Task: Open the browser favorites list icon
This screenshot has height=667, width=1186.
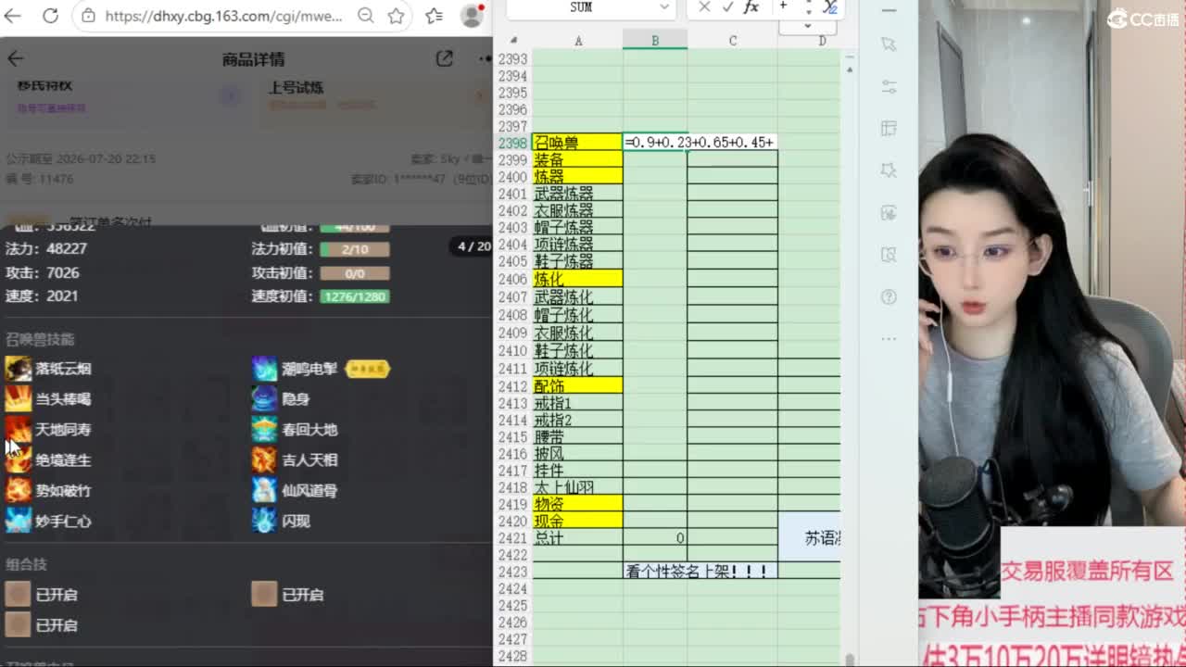Action: pyautogui.click(x=434, y=16)
